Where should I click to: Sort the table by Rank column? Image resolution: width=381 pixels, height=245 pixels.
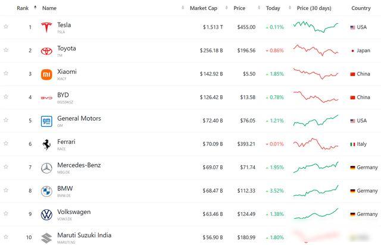[23, 8]
